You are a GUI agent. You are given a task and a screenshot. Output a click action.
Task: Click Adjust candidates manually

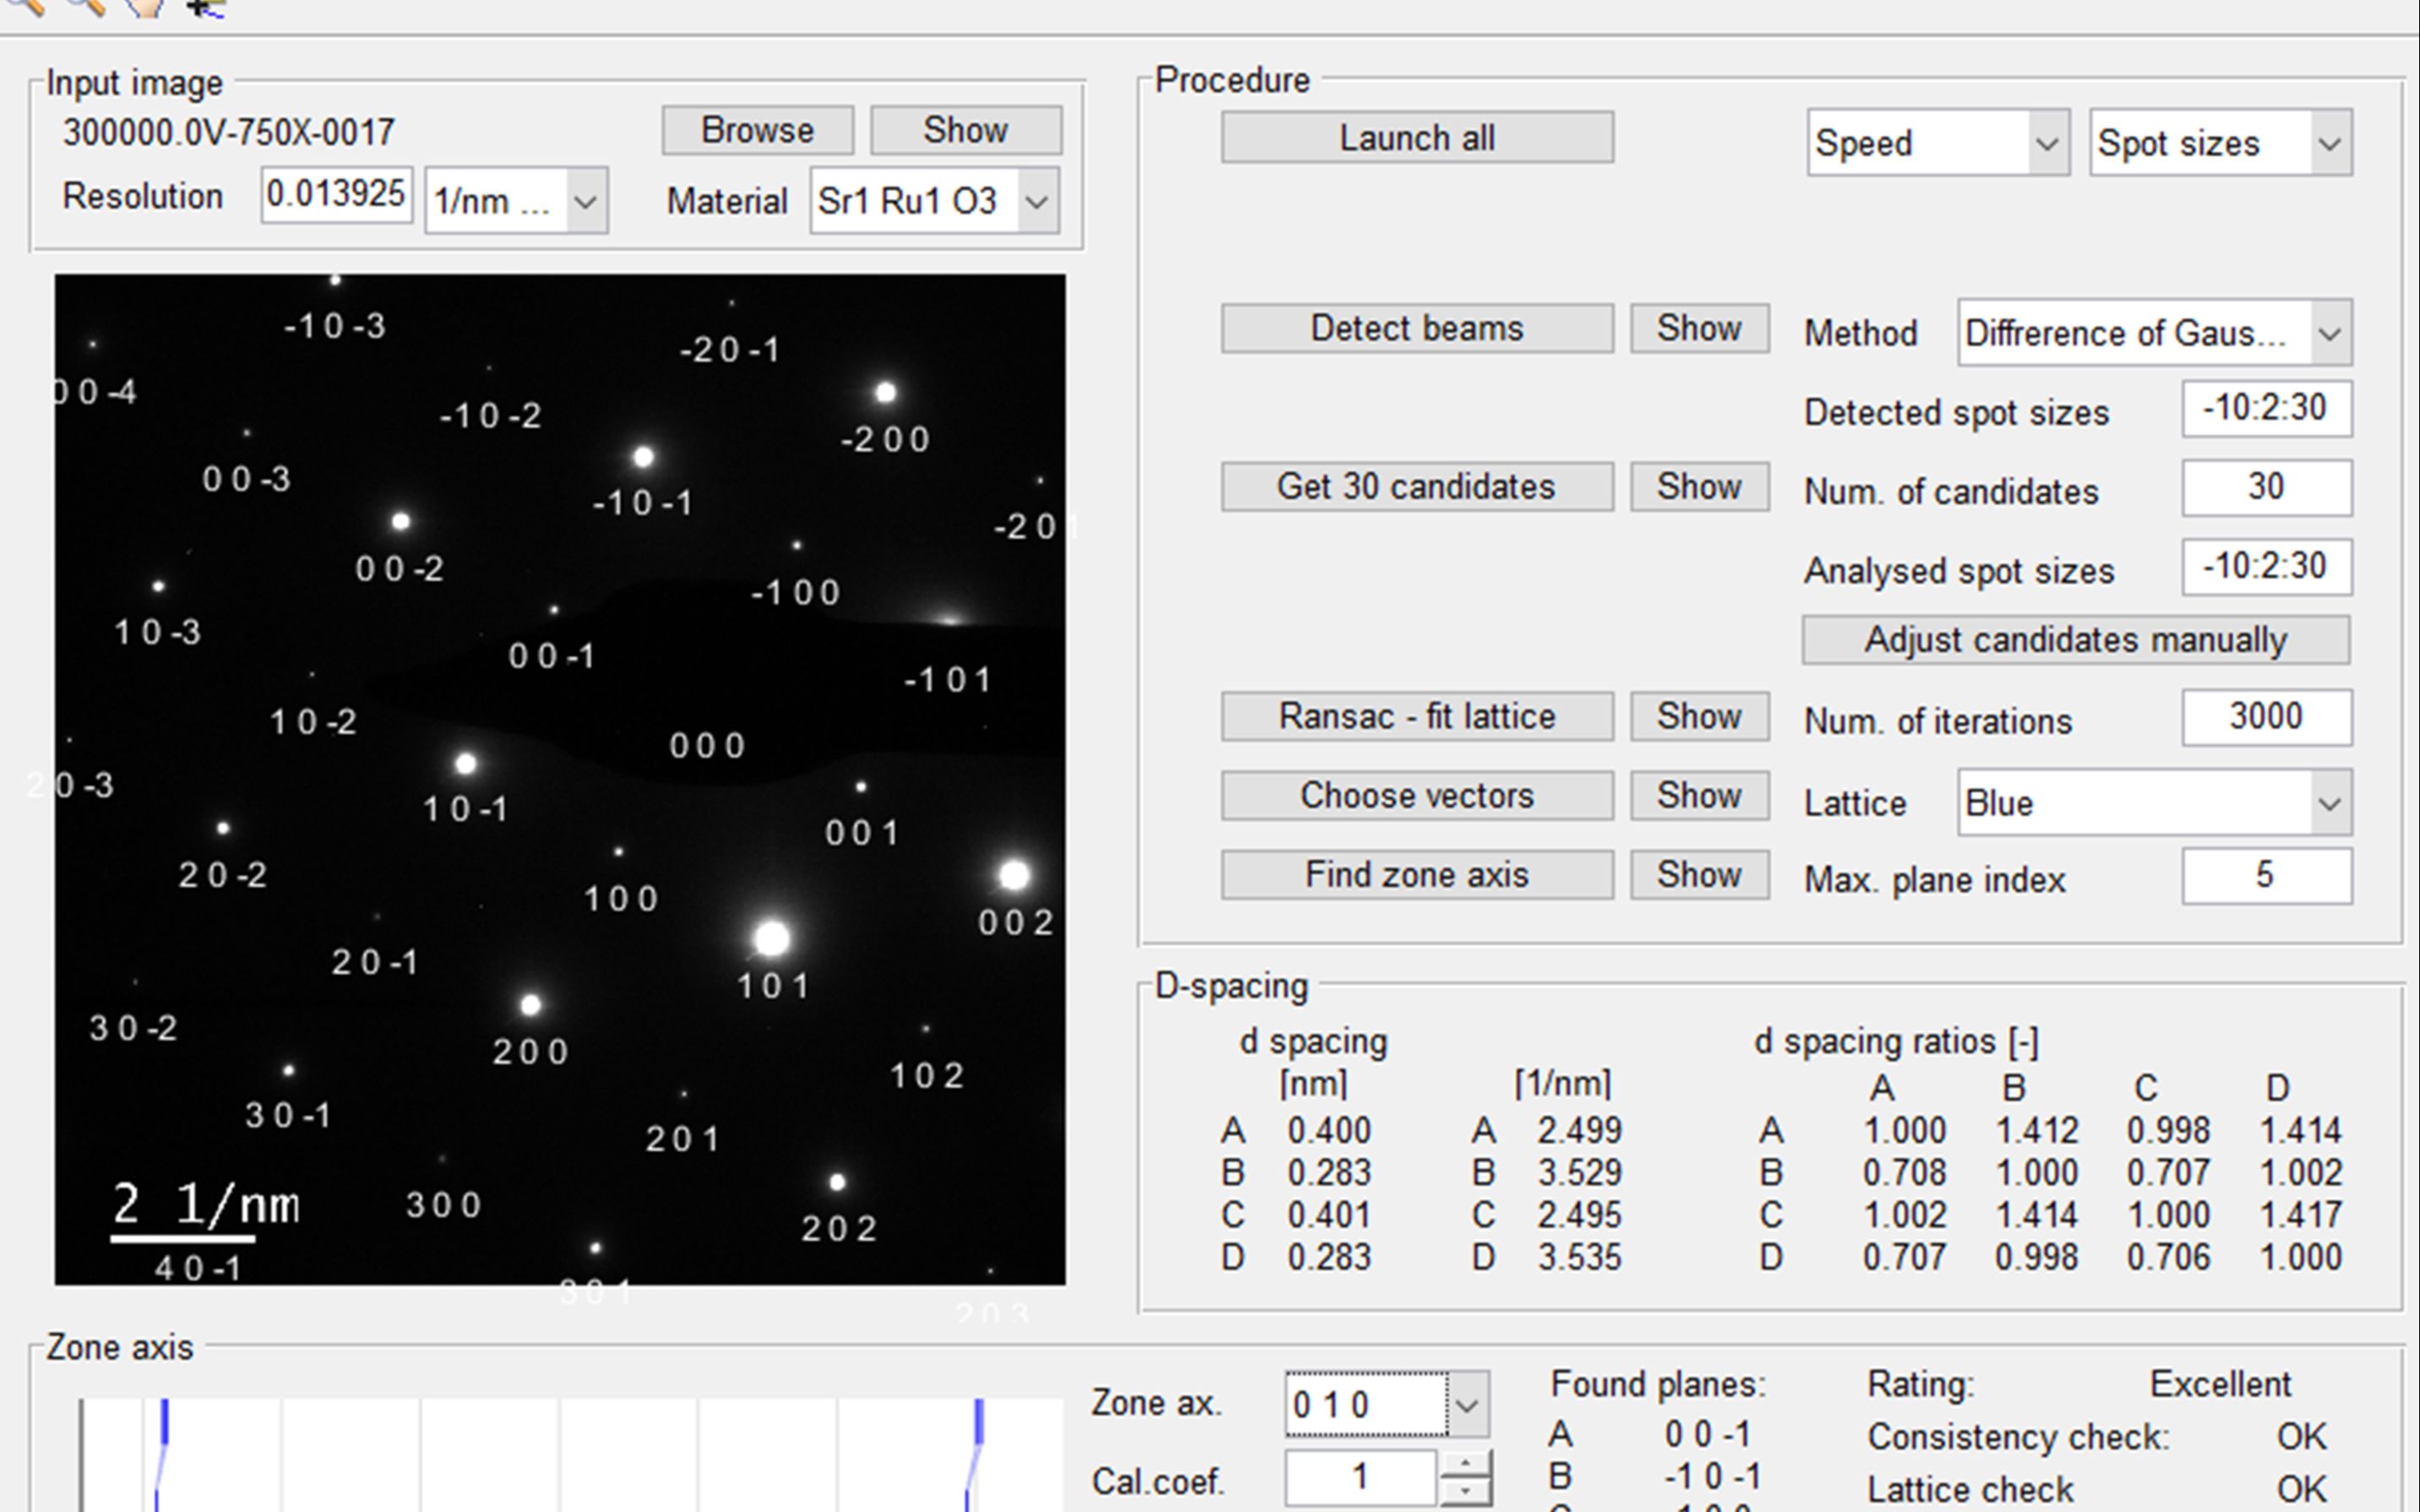(2075, 640)
